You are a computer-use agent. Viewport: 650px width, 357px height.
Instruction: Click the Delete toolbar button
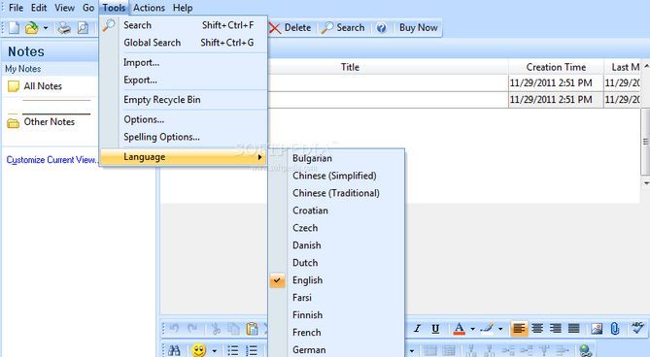click(290, 28)
